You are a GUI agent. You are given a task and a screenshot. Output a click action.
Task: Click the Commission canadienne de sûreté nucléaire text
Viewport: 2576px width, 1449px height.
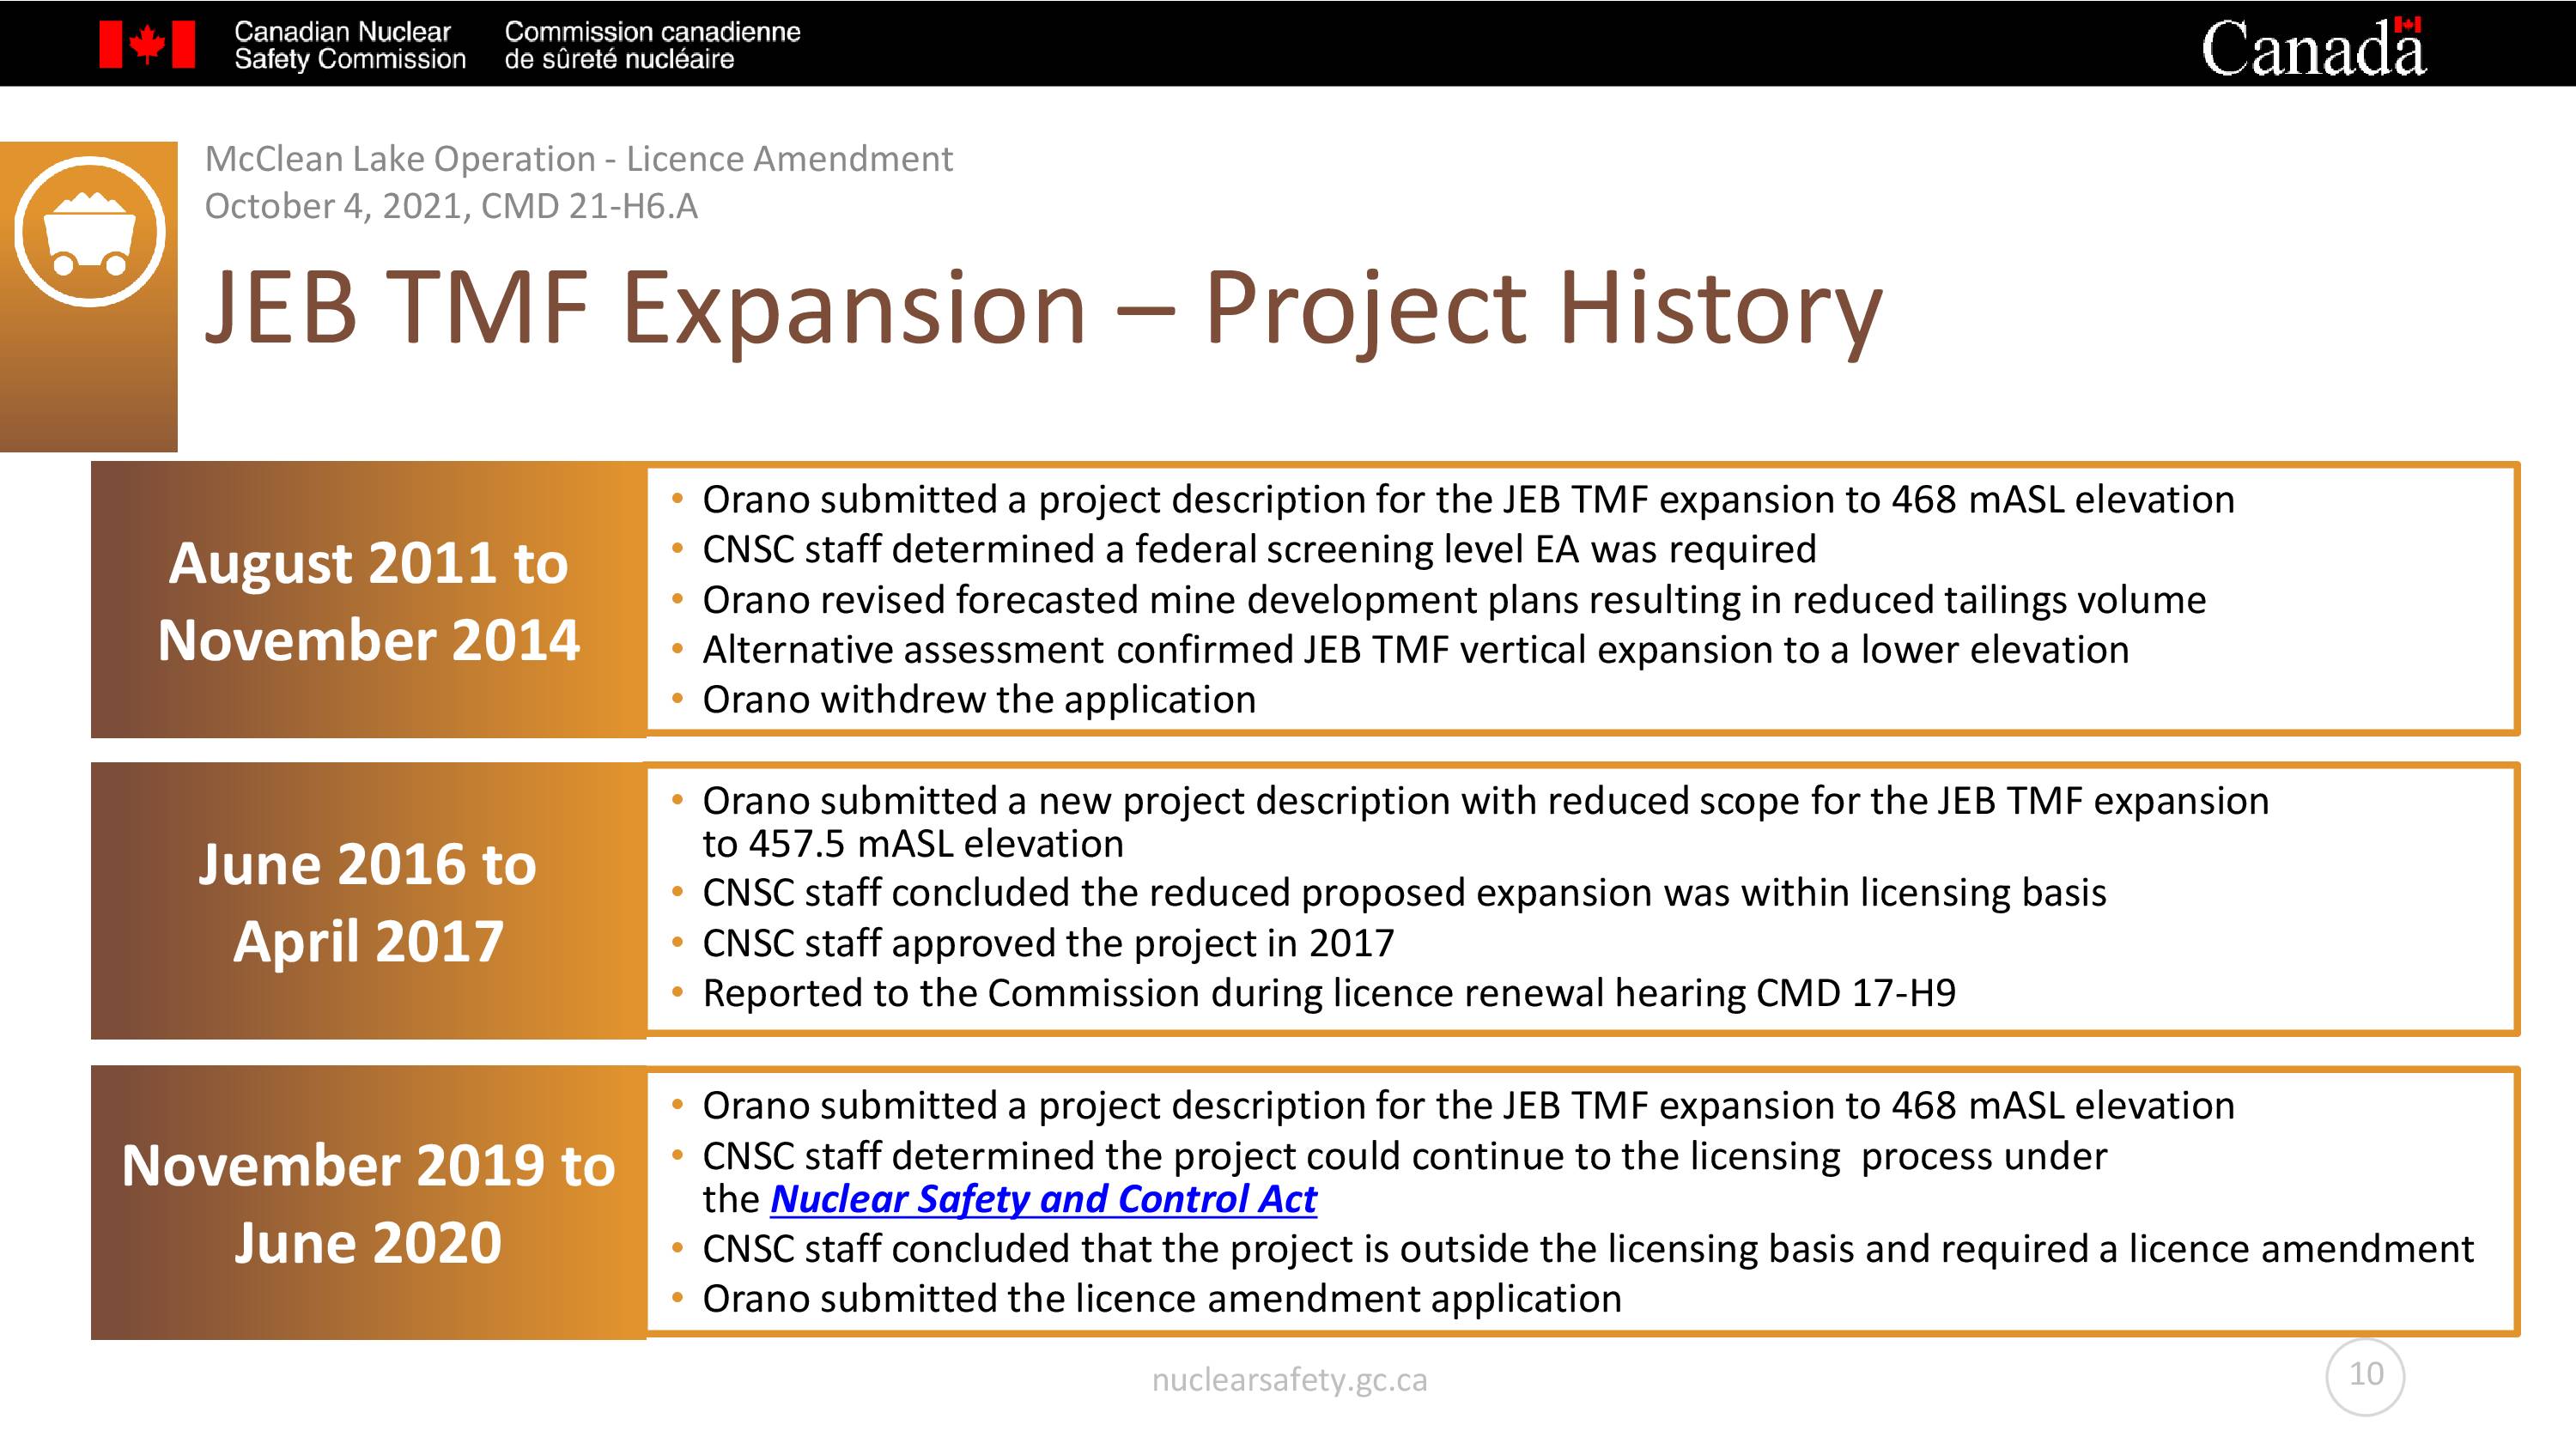pyautogui.click(x=652, y=45)
